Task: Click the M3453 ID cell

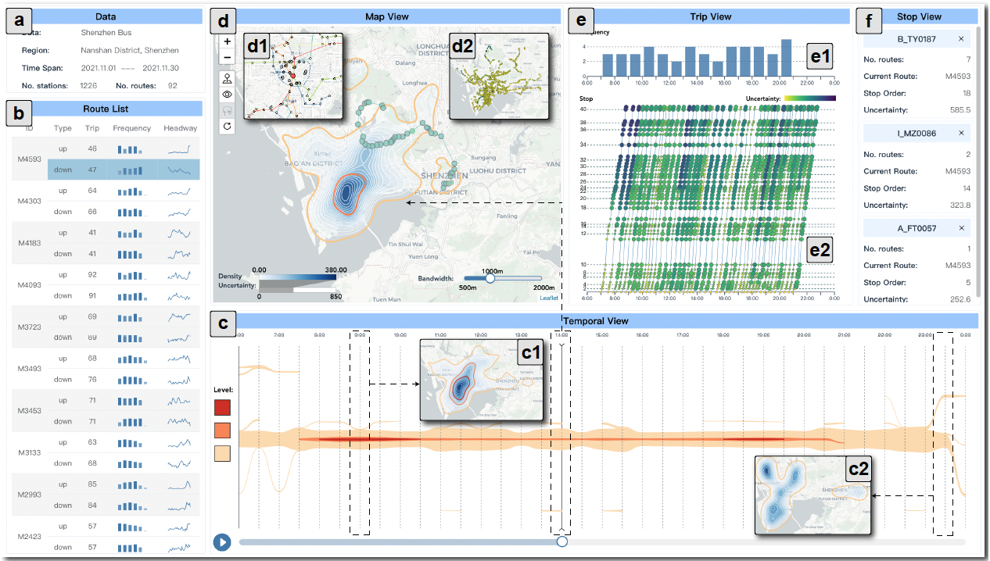Action: (28, 411)
